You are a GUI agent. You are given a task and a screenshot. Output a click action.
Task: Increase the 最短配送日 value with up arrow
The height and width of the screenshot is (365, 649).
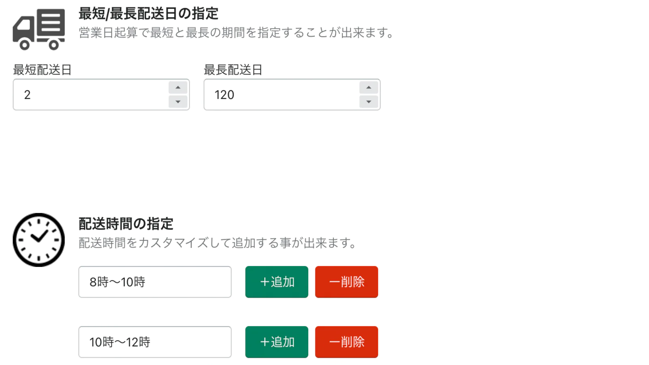[x=178, y=88]
